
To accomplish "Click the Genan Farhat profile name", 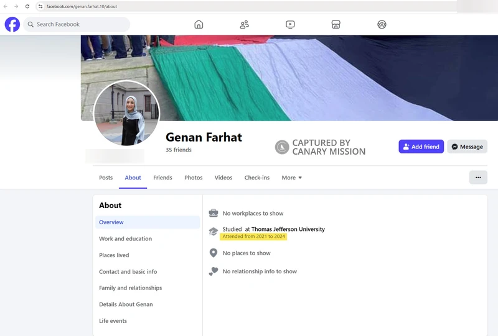I will [x=204, y=137].
